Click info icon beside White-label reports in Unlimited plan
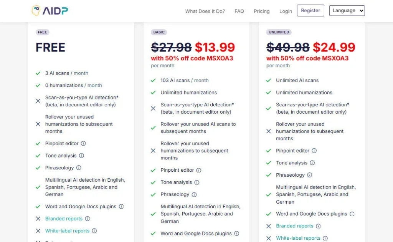393x242 pixels. [x=325, y=238]
